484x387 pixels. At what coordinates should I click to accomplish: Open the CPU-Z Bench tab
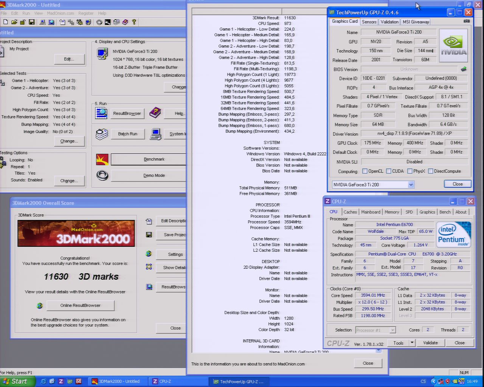point(445,212)
